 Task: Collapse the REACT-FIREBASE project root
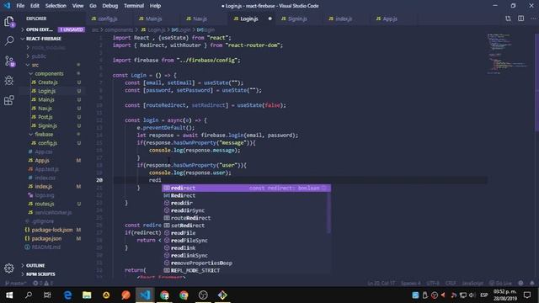pos(43,39)
